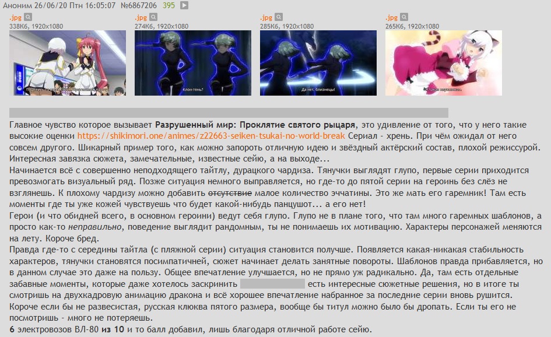Click the search icon above the 265Кб image
The width and height of the screenshot is (551, 337).
[x=404, y=17]
